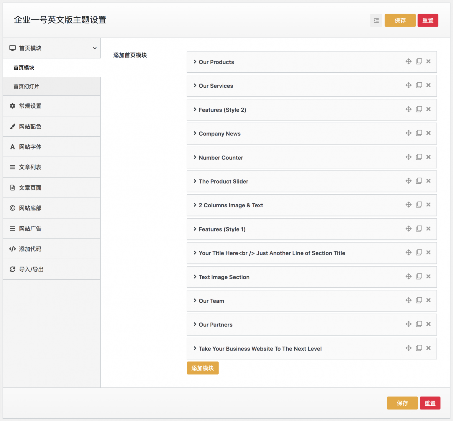Toggle the expand-all icon beside the top save button
Screen dimensions: 453x421
coord(376,20)
